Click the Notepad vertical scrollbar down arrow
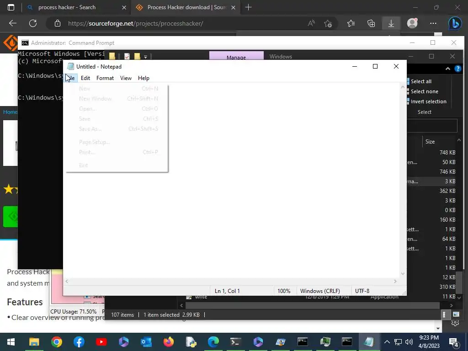This screenshot has width=468, height=351. point(403,273)
